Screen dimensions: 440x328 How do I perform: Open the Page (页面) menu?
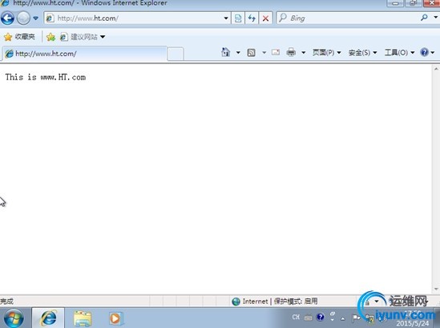(327, 52)
